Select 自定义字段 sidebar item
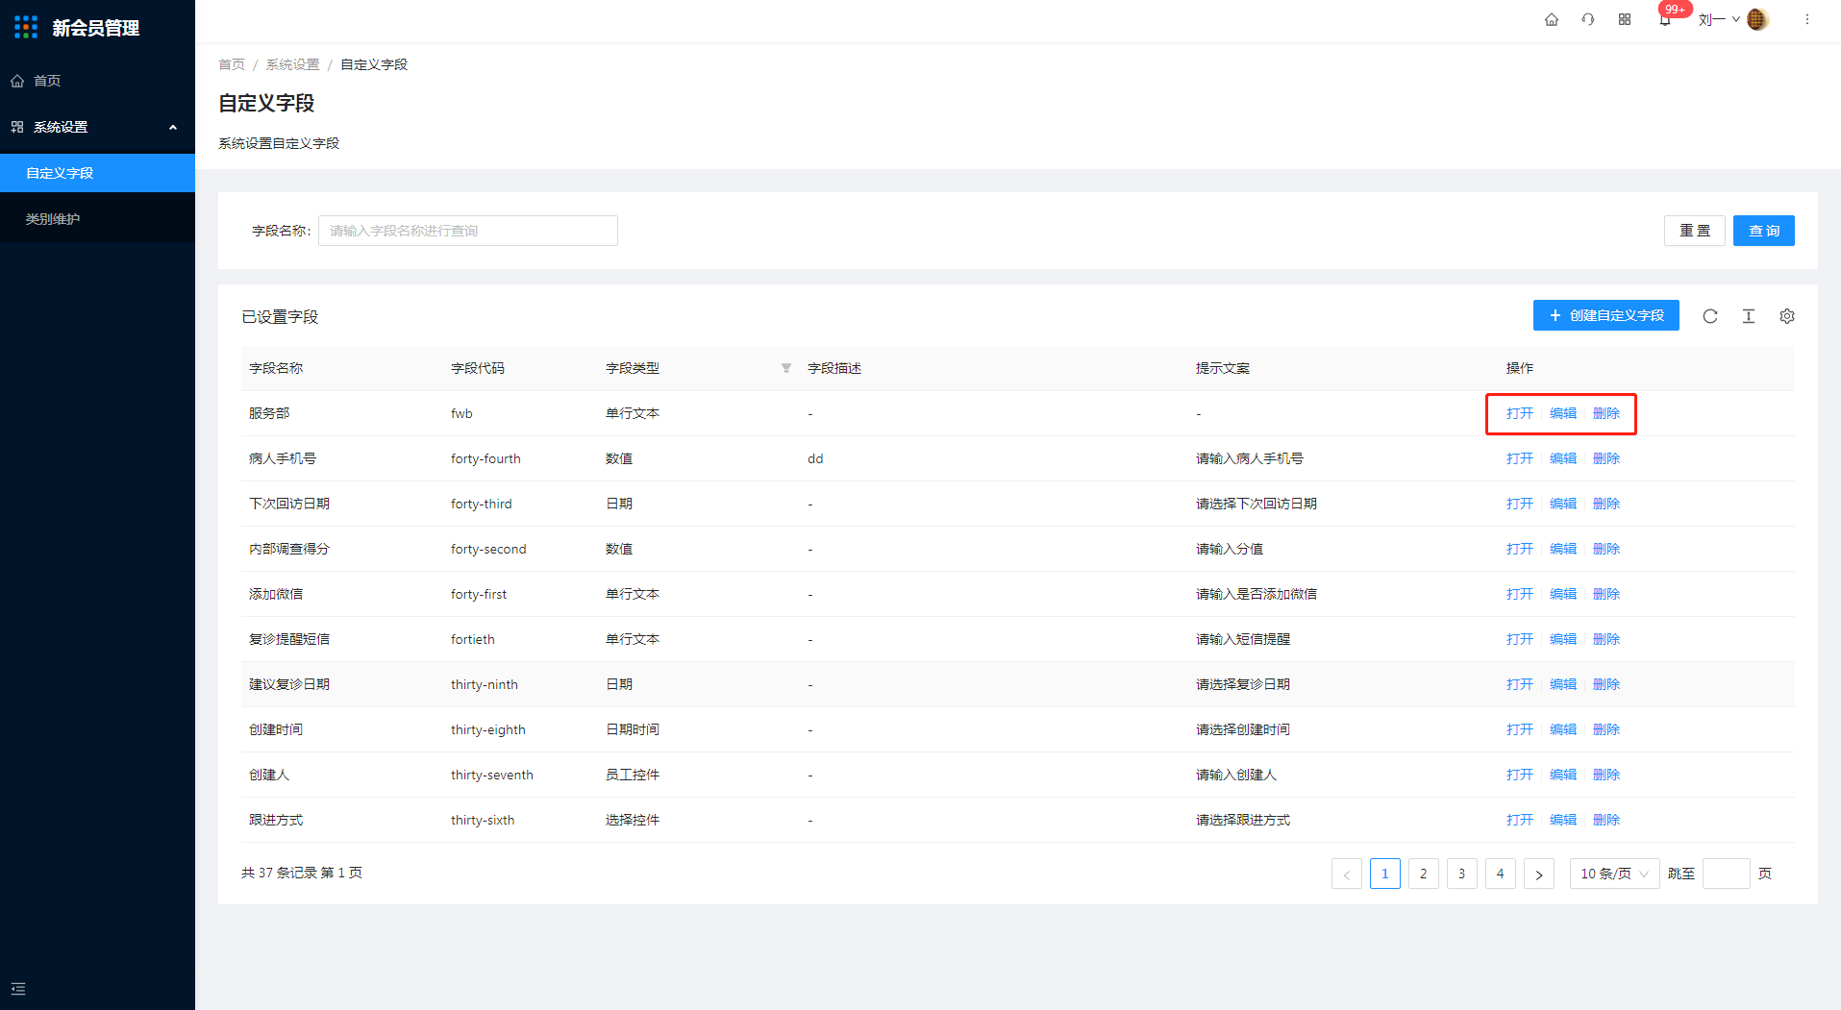Image resolution: width=1841 pixels, height=1010 pixels. (97, 173)
